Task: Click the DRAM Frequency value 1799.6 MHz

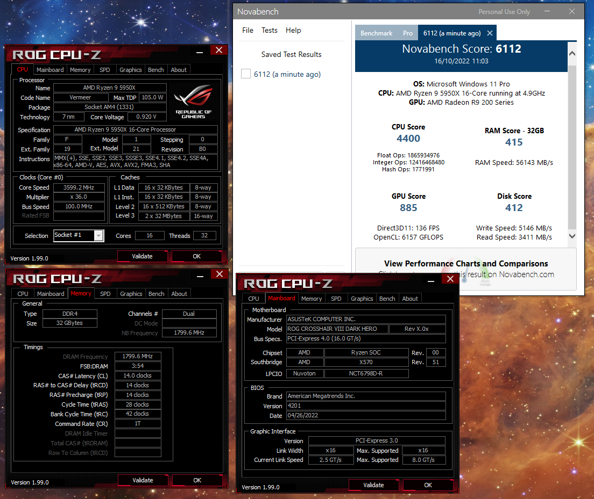Action: tap(138, 356)
